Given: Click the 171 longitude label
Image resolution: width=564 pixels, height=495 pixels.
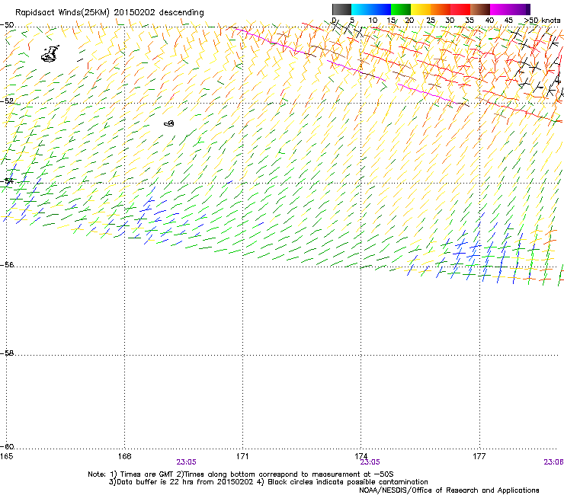Looking at the screenshot, I should pos(242,456).
